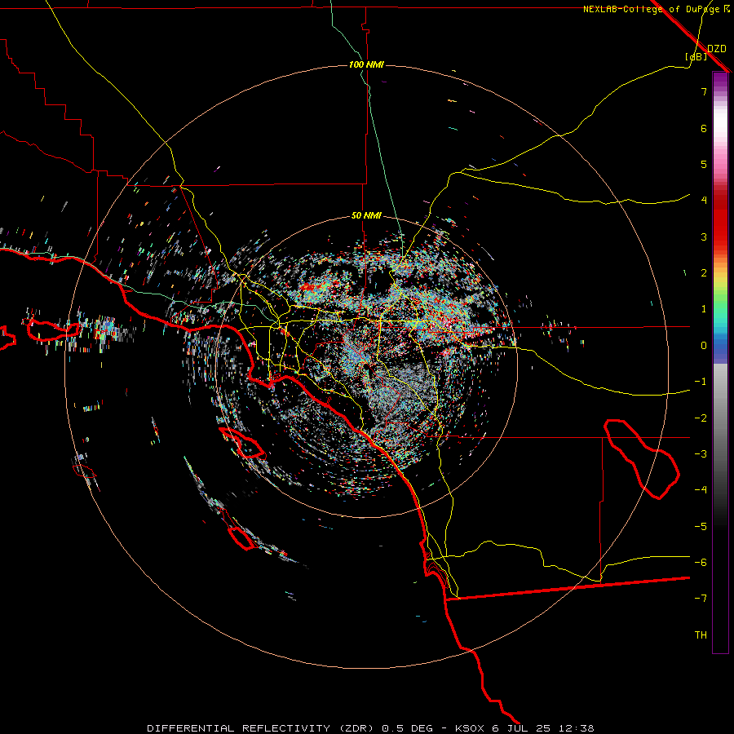Click the positive 1 dB scale value
This screenshot has height=734, width=734.
pos(704,309)
